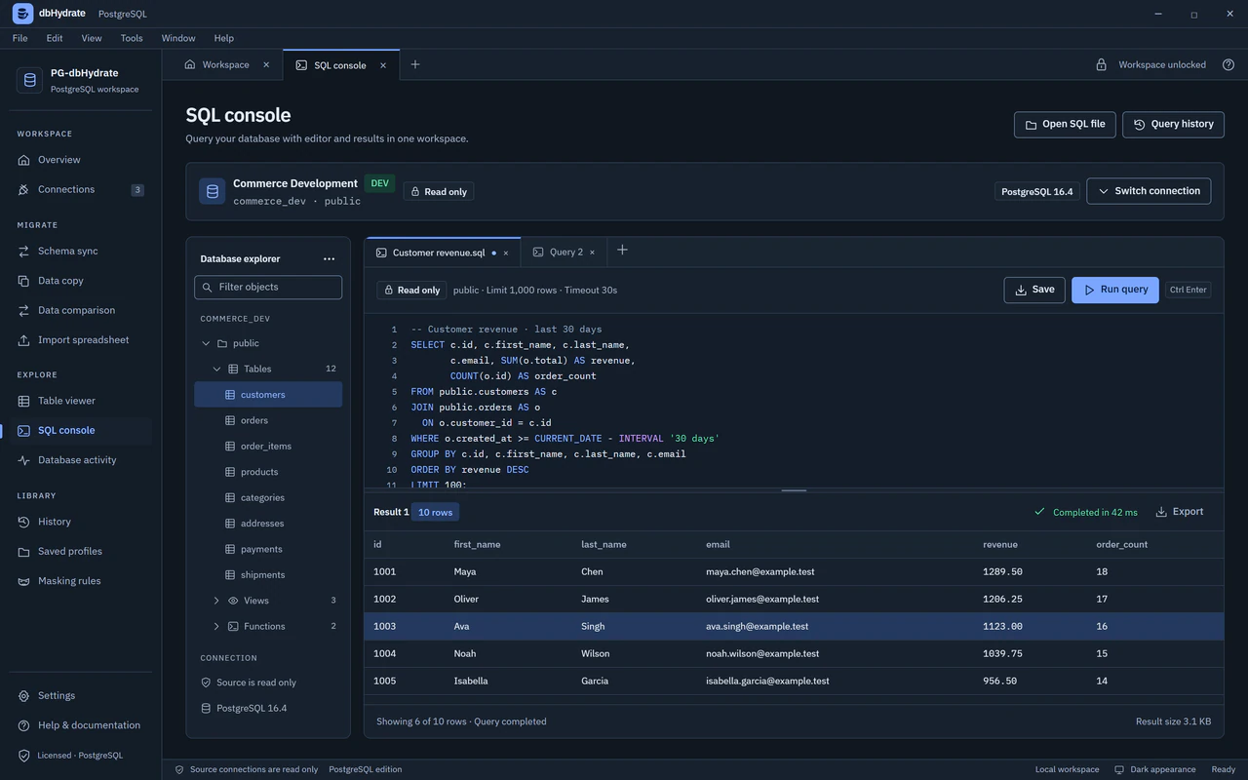1248x780 pixels.
Task: Open the Database explorer more options menu
Action: click(x=329, y=259)
